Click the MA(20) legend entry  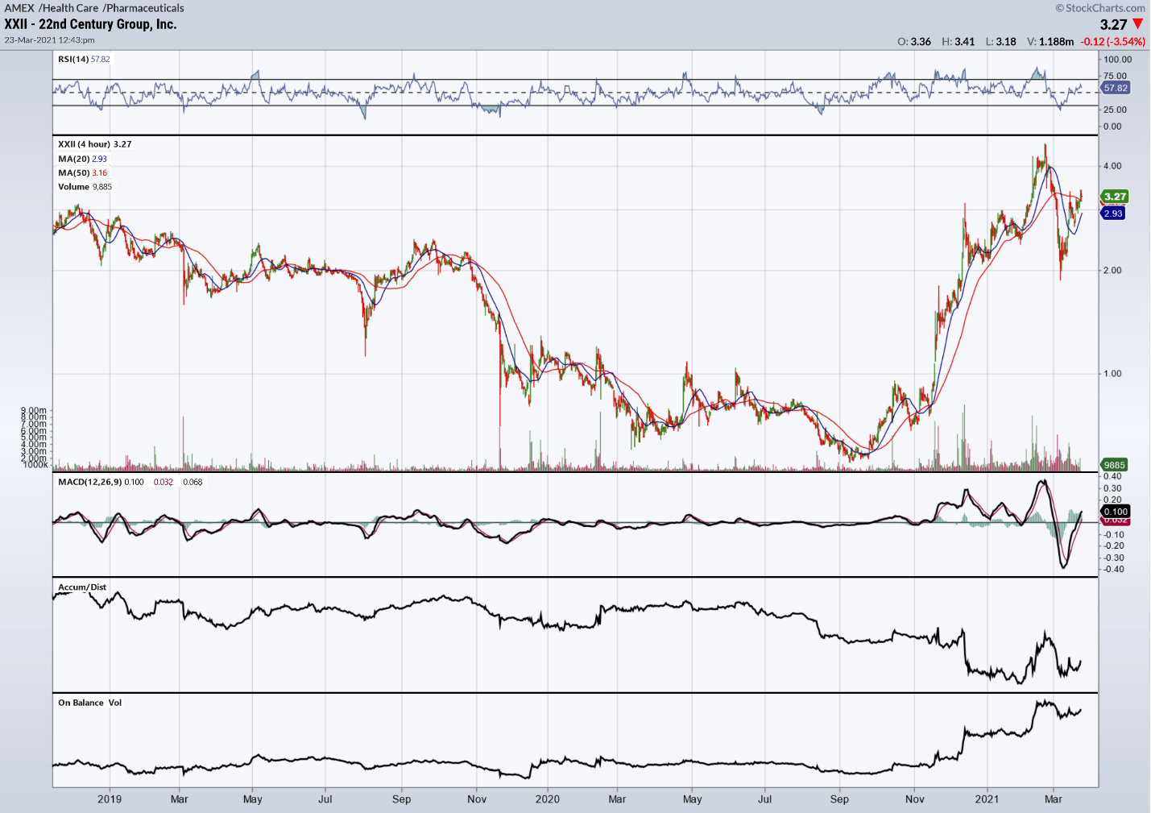(x=82, y=159)
